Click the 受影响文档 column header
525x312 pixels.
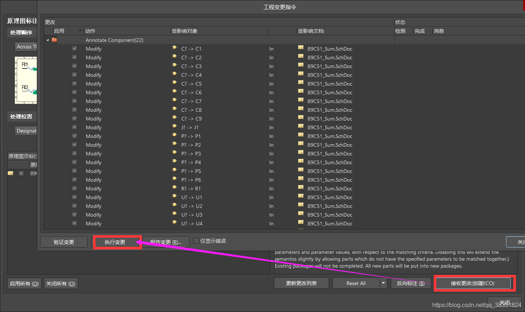pyautogui.click(x=311, y=31)
